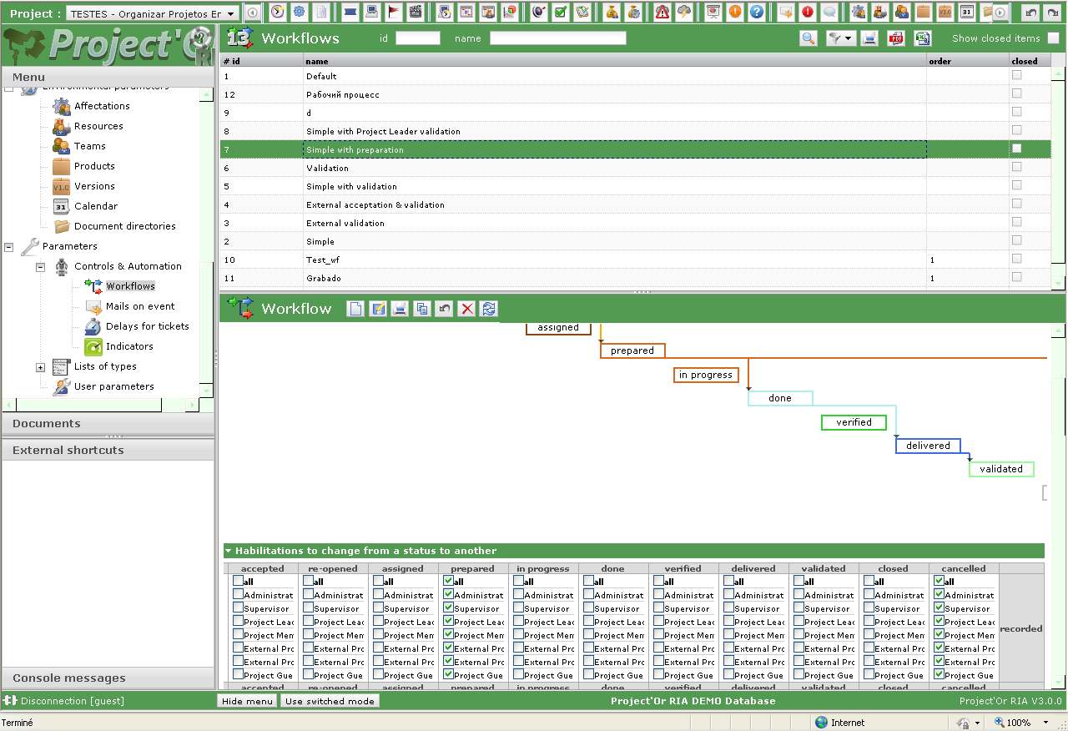Viewport: 1068px width, 731px height.
Task: Open the Documents accordion panel
Action: click(x=47, y=423)
